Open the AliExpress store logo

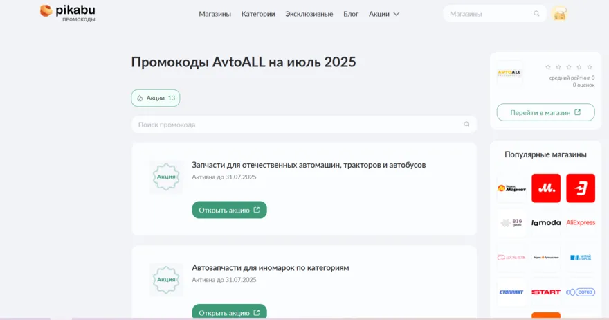(580, 223)
